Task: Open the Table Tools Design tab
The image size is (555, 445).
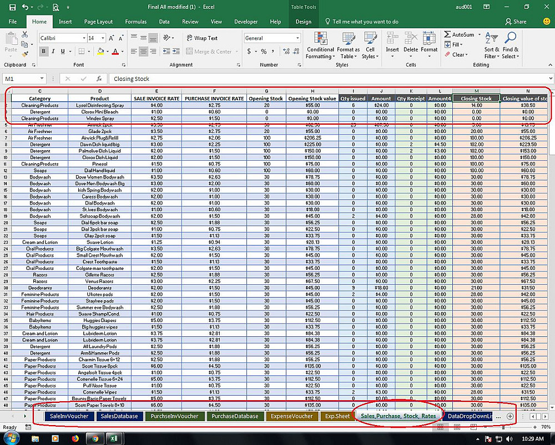Action: point(304,22)
